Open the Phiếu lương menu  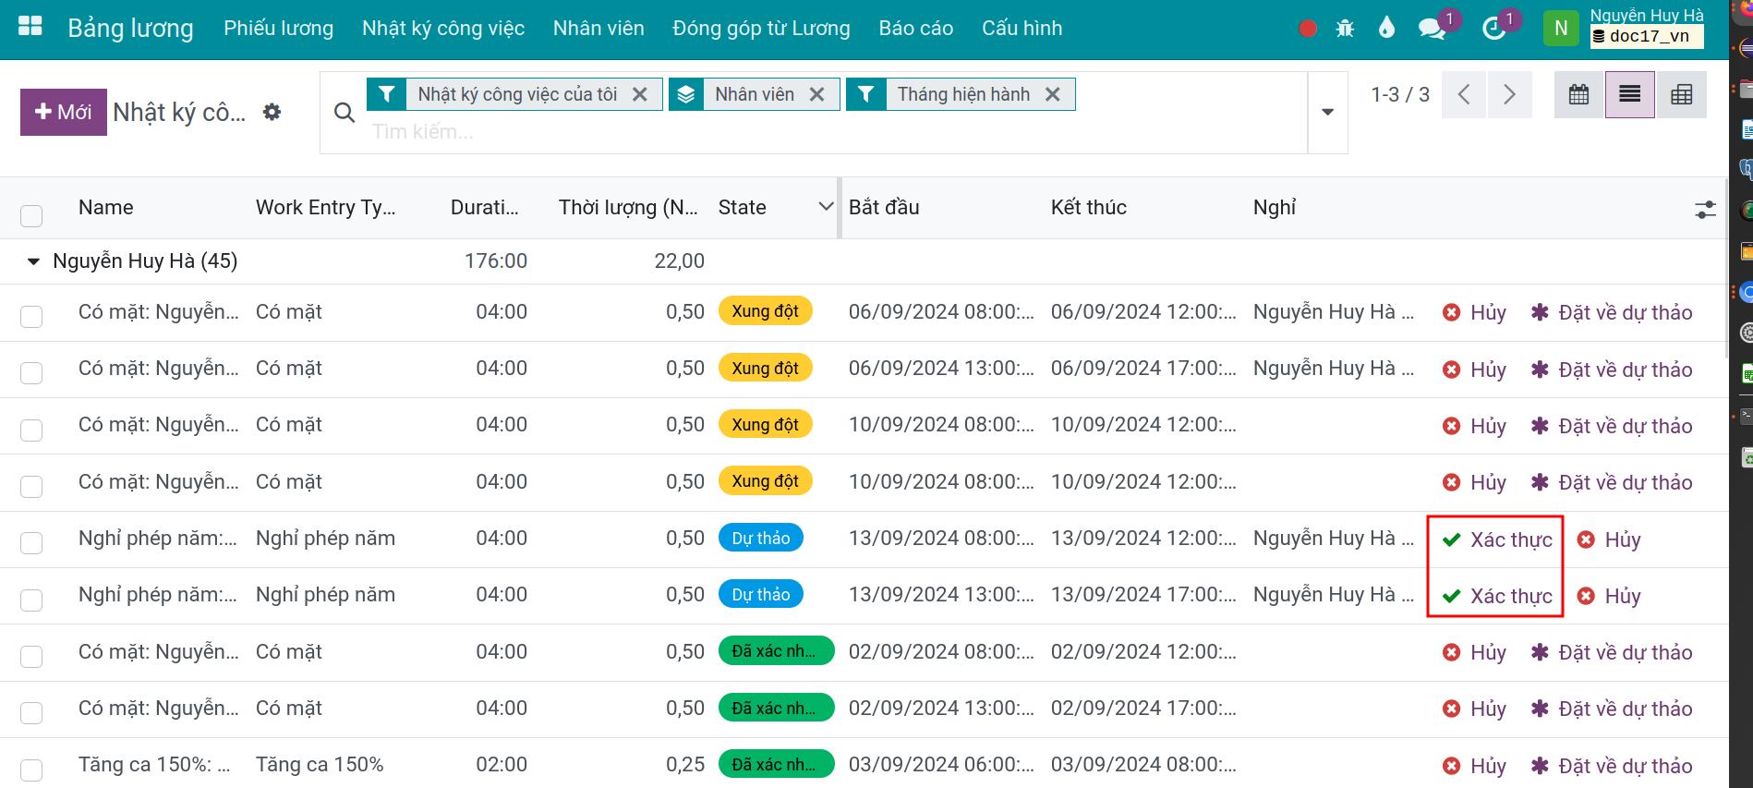[x=278, y=29]
